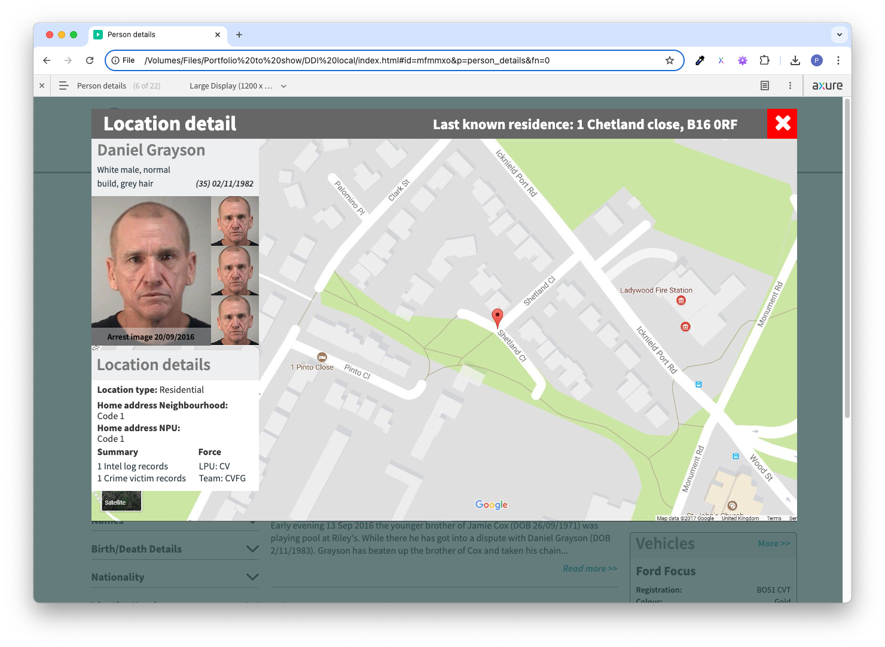Click the red map pin marker on Shetland Cl
Image resolution: width=885 pixels, height=647 pixels.
(497, 318)
